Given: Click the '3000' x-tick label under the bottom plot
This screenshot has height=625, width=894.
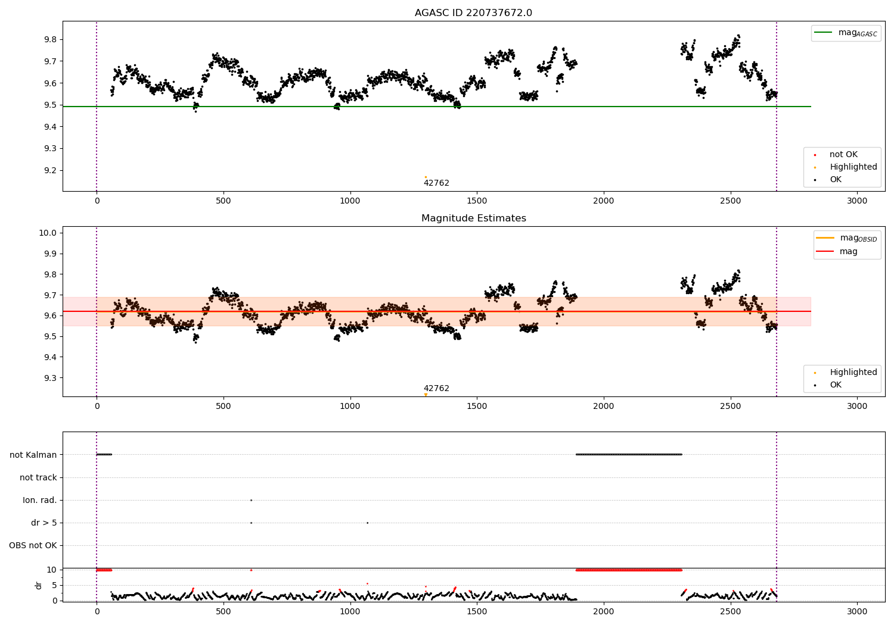Looking at the screenshot, I should pyautogui.click(x=857, y=611).
